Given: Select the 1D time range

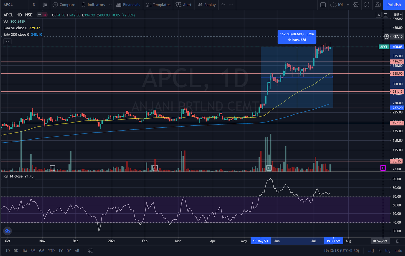Looking at the screenshot, I should coord(7,251).
